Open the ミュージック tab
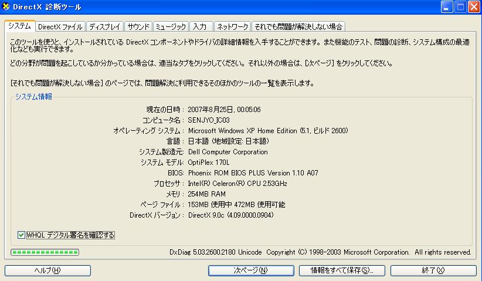 click(171, 27)
